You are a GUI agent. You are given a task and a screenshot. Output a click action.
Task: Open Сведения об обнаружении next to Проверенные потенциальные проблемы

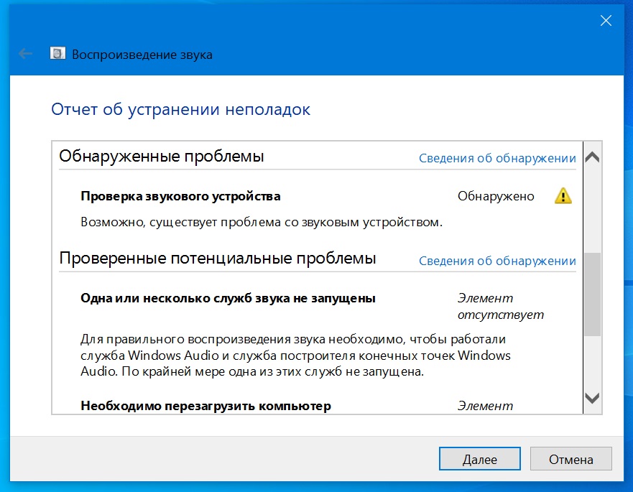497,261
